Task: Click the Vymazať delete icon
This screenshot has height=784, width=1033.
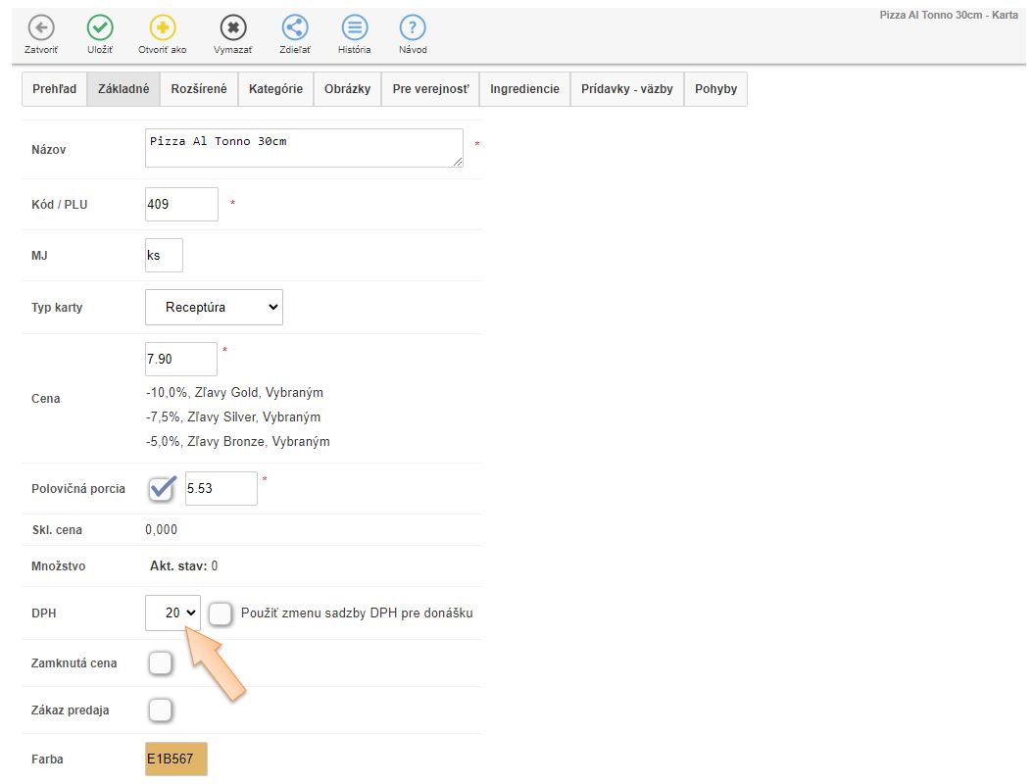Action: click(232, 27)
